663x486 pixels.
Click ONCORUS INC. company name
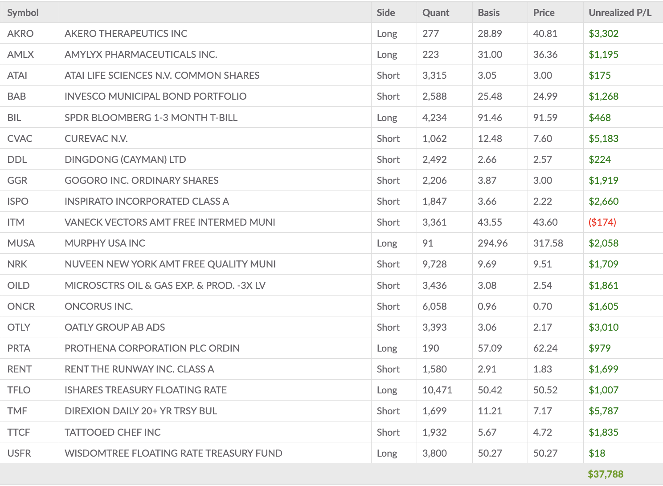point(99,306)
